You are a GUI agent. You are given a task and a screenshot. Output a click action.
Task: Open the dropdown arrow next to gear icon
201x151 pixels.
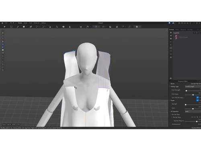coord(140,27)
